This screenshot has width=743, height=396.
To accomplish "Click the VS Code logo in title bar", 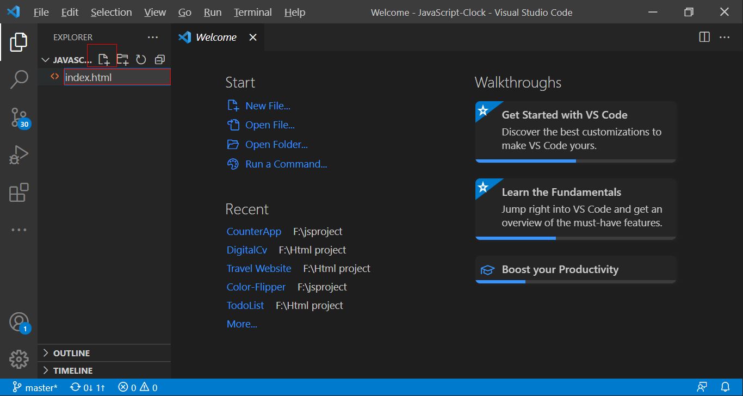I will pos(13,11).
